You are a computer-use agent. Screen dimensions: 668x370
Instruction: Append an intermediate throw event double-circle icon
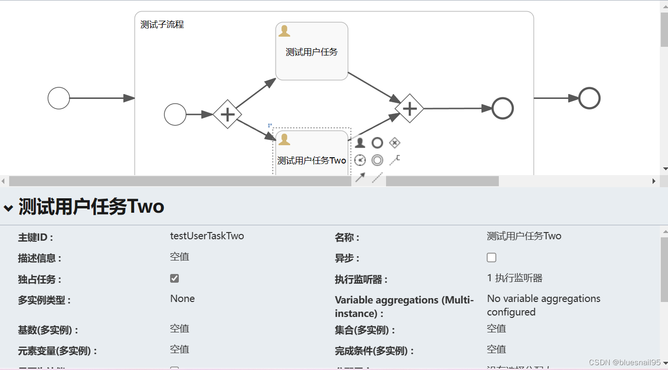pos(377,160)
